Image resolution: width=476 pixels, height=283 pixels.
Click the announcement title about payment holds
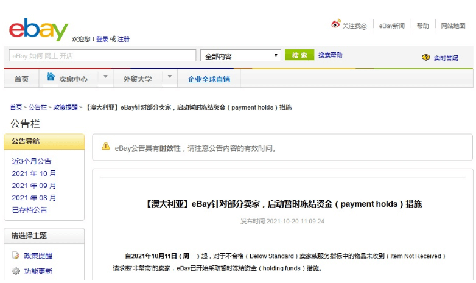click(x=282, y=204)
